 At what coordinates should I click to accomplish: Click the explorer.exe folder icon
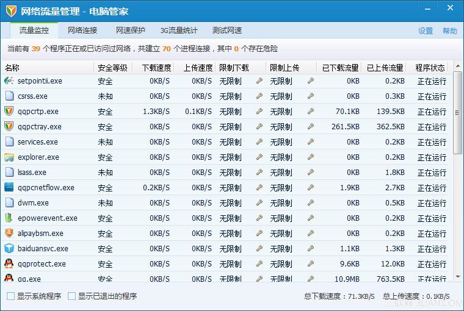click(x=9, y=157)
